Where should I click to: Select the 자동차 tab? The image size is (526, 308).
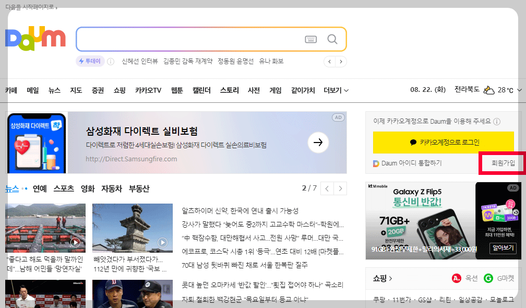point(112,188)
